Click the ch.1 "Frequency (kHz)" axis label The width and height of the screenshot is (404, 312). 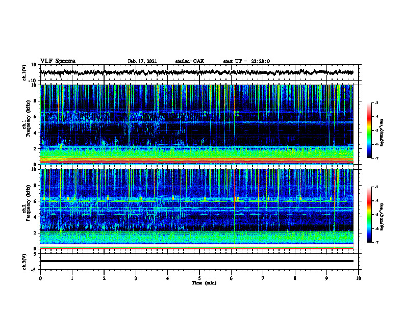(x=28, y=118)
